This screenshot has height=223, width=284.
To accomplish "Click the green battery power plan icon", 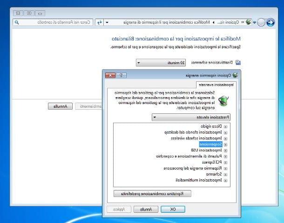I will coord(223,101).
